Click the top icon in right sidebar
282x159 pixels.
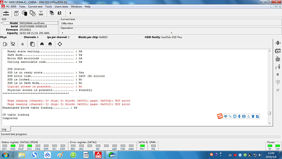click(278, 43)
